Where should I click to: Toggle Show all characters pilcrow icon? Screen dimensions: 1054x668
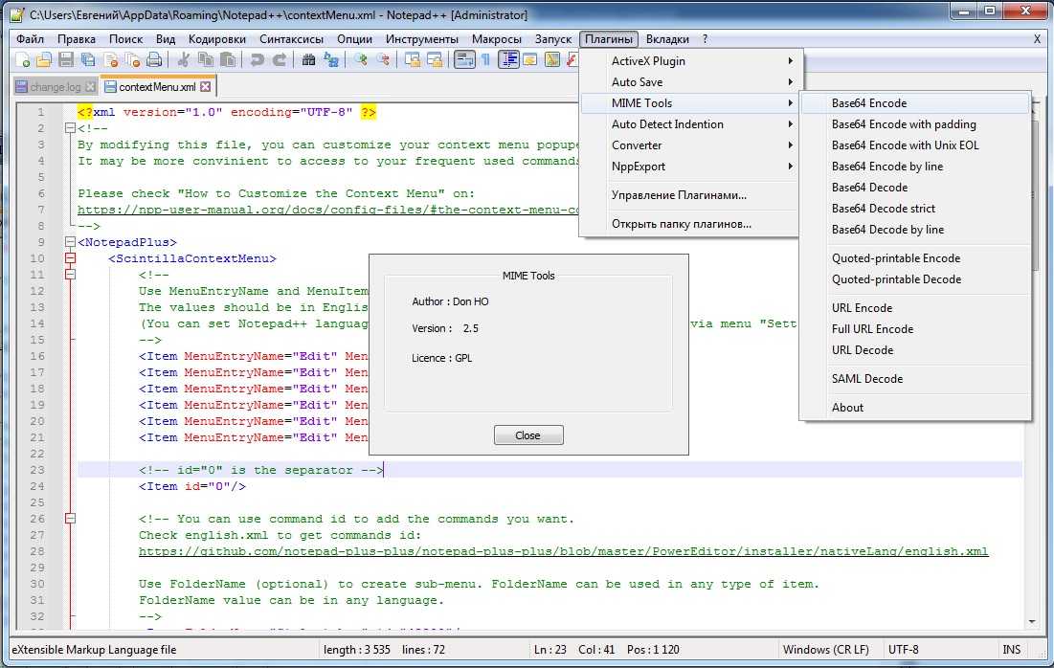[485, 60]
